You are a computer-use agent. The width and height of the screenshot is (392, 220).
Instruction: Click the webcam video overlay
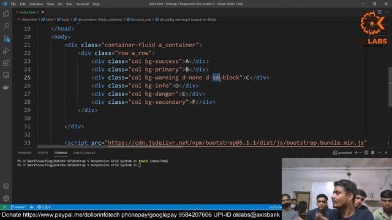(x=337, y=189)
